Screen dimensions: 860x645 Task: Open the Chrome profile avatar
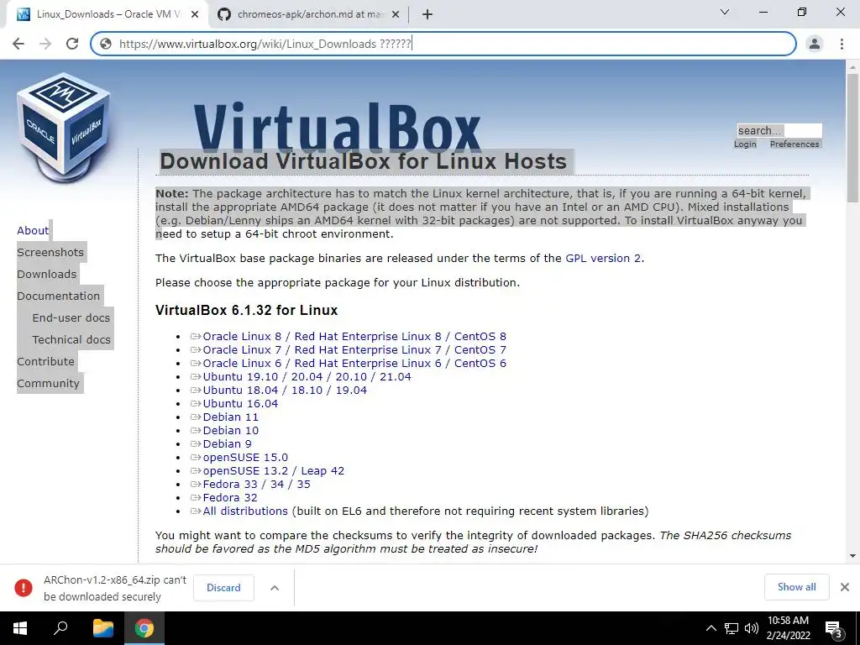coord(815,44)
